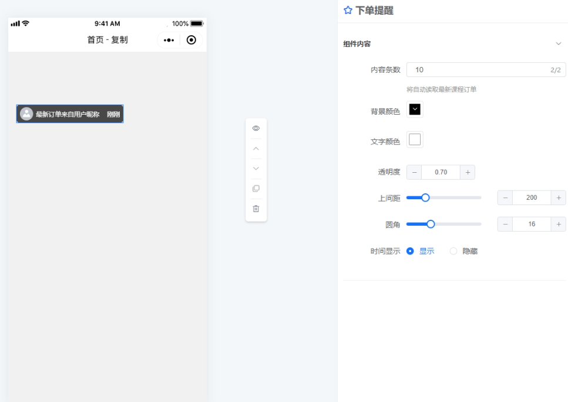This screenshot has height=402, width=568.
Task: Click the 圆角 slider handle
Action: pos(431,224)
